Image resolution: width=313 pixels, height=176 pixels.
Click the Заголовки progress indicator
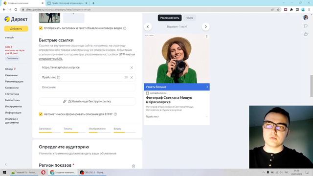tap(49, 130)
